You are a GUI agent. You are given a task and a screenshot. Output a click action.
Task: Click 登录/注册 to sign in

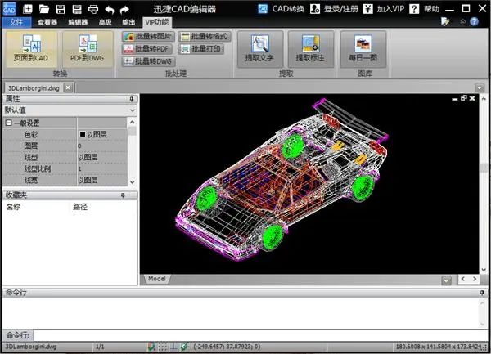(x=334, y=9)
